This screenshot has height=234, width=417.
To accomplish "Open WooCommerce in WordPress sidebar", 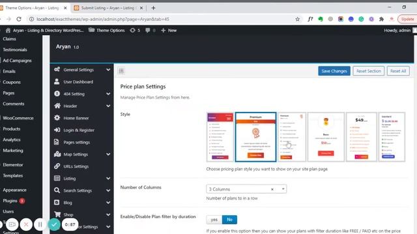I will [18, 118].
